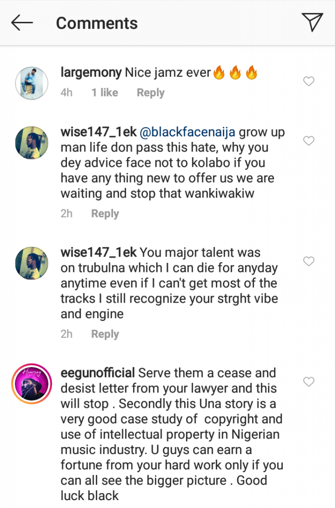Screen dimensions: 335x508
Task: Open largemony's profile picture
Action: [x=32, y=83]
